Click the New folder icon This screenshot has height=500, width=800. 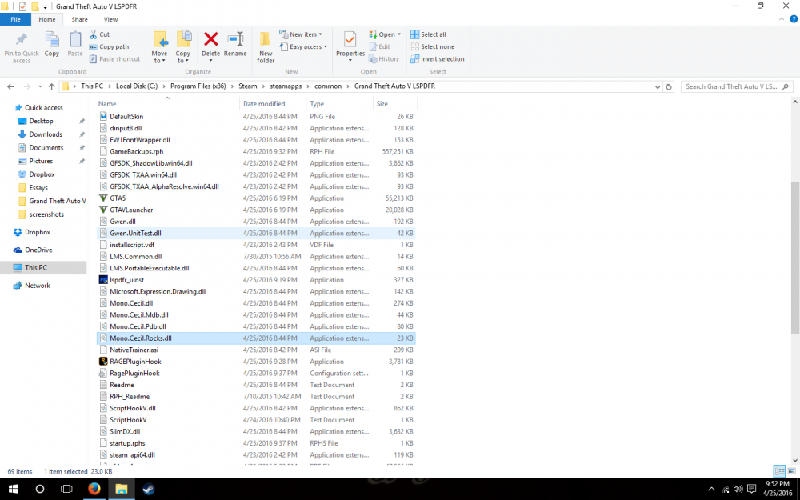click(266, 39)
